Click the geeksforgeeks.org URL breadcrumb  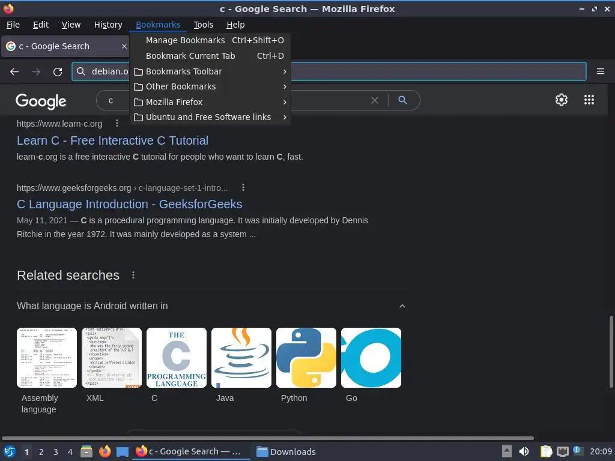click(x=122, y=188)
